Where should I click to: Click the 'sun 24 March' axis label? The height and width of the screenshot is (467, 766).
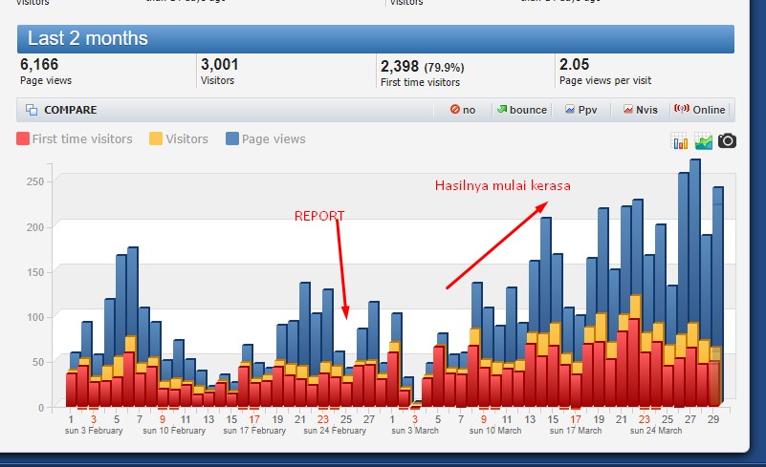point(656,431)
